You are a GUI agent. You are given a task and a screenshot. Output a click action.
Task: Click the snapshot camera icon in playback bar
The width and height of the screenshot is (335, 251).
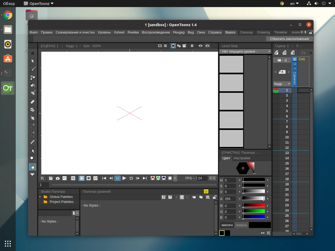click(x=58, y=178)
